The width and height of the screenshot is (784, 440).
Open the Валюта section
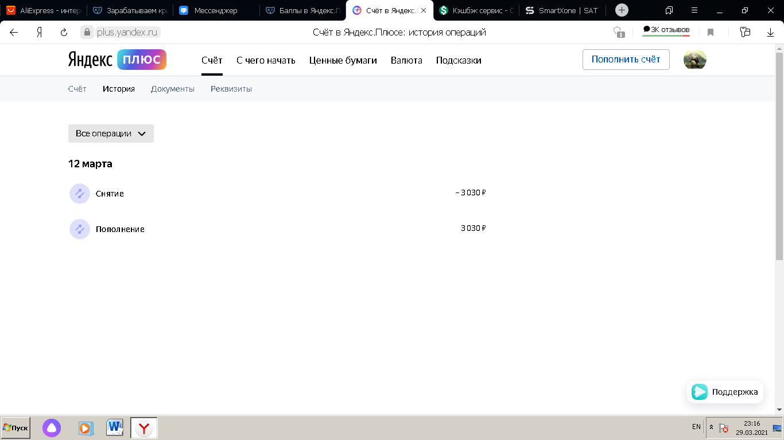406,60
